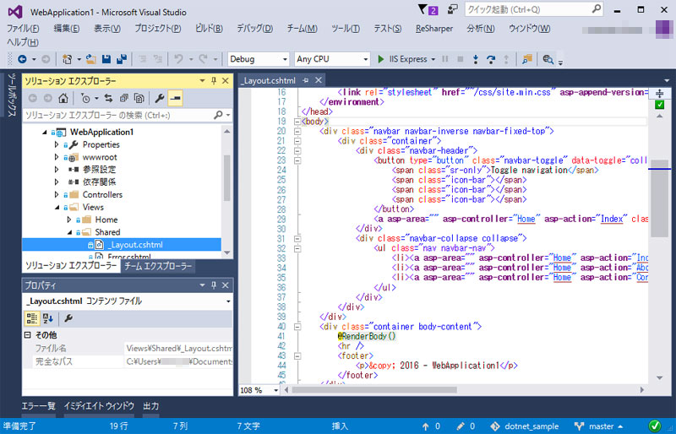
Task: Select the wwwroot folder in Solution Explorer
Action: click(100, 157)
